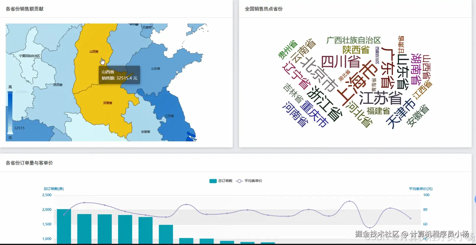Click 天津市 in the word cloud
476x245 pixels.
click(401, 114)
